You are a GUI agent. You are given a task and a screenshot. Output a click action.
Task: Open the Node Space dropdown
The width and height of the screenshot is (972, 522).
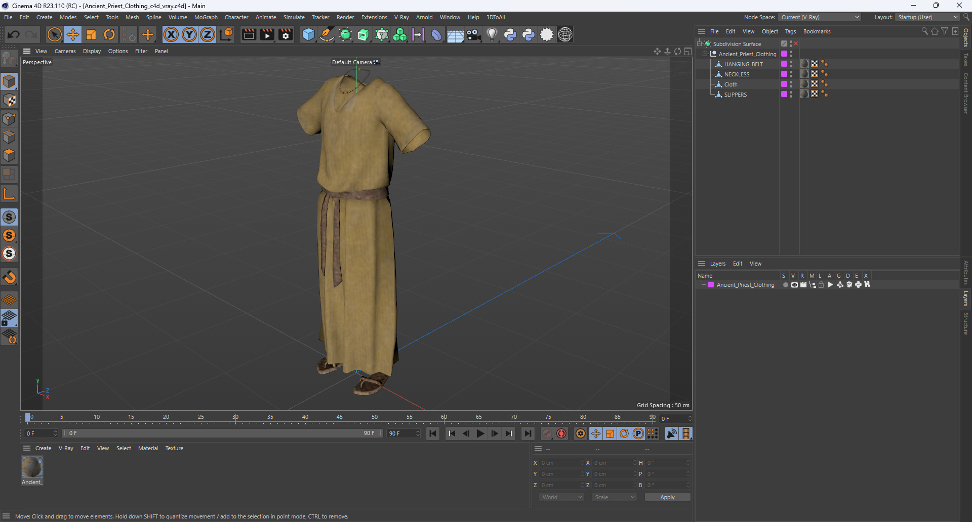820,17
